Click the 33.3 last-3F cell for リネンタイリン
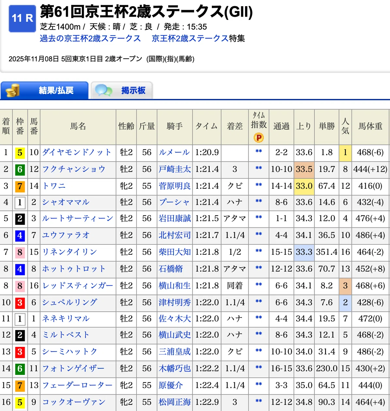The image size is (390, 411). pyautogui.click(x=304, y=252)
